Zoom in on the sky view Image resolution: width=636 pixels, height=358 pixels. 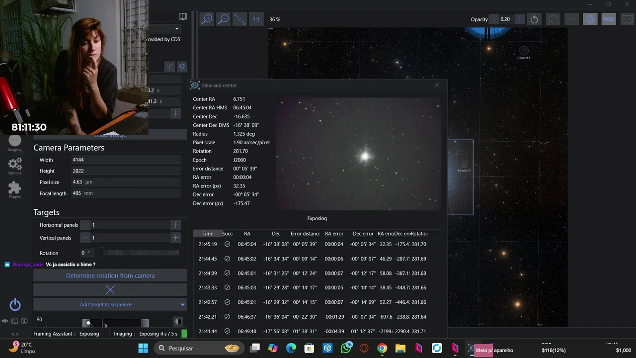(207, 19)
